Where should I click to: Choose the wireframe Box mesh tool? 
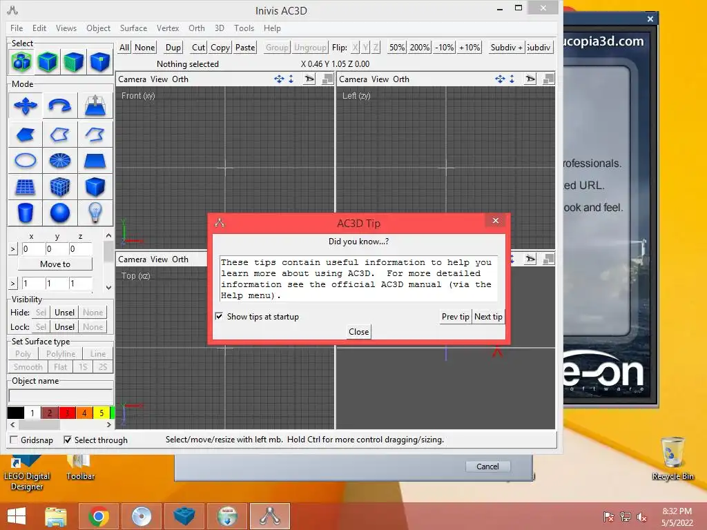pyautogui.click(x=60, y=186)
